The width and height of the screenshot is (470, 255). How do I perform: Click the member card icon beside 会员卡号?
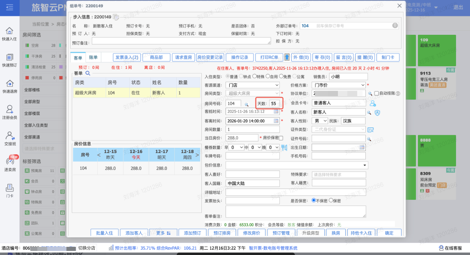click(373, 103)
